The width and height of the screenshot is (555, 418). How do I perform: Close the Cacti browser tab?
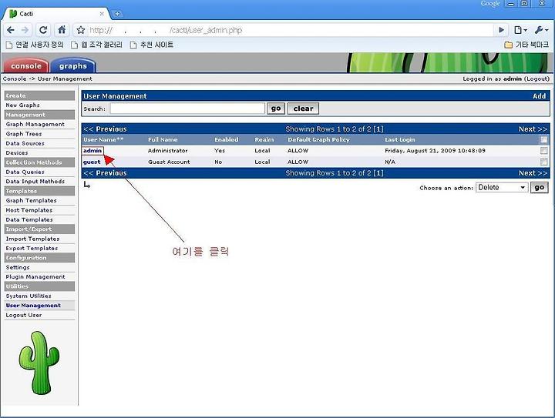(102, 14)
